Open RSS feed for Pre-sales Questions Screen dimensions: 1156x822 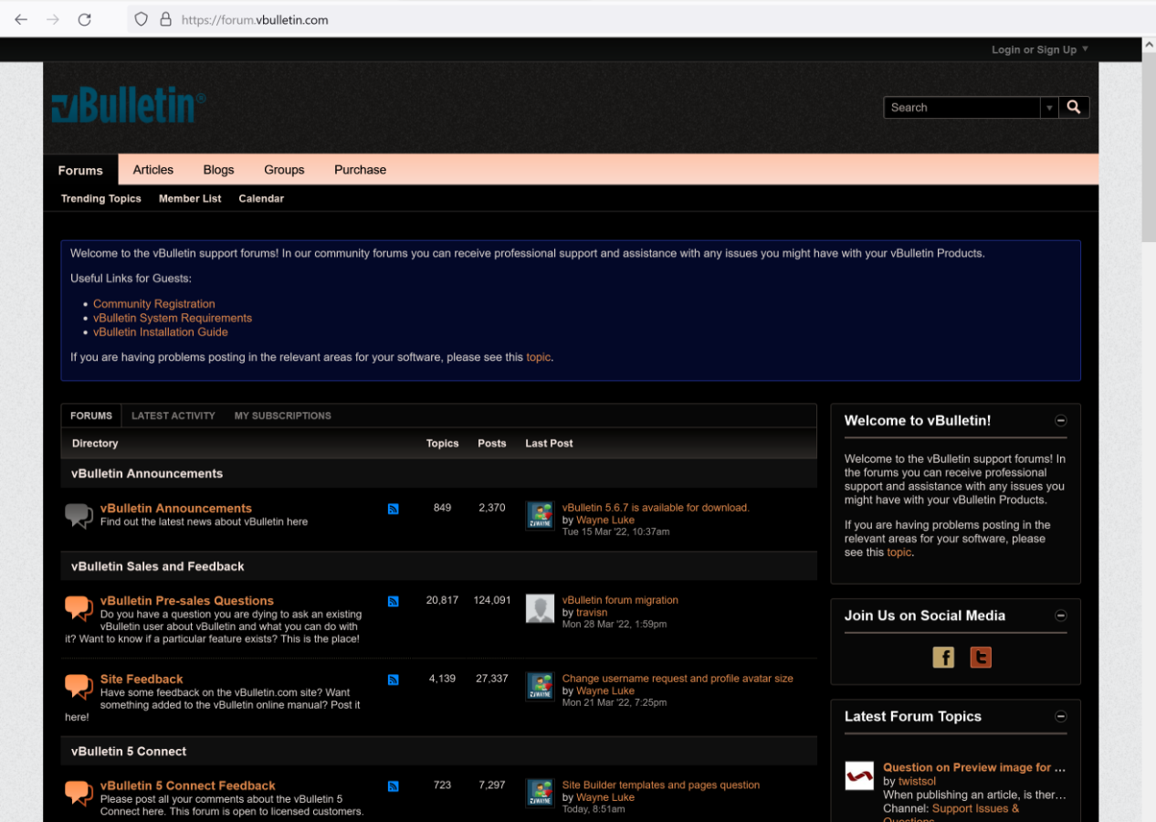point(394,601)
